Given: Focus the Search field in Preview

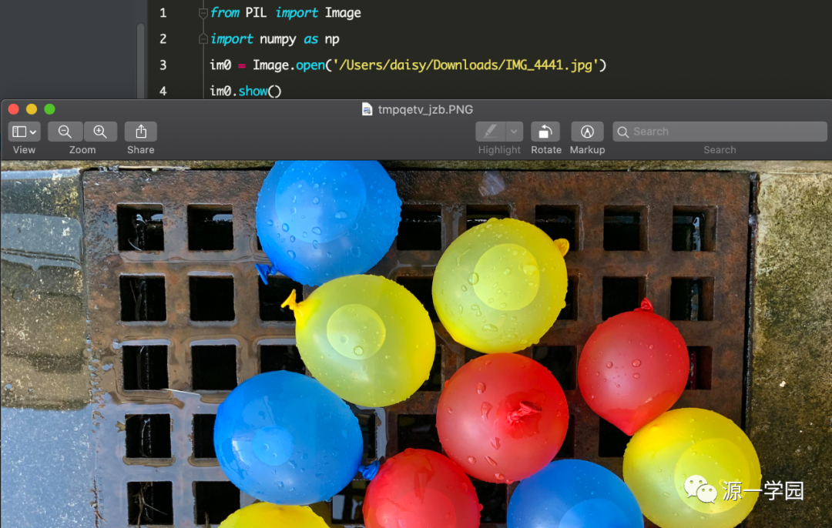Looking at the screenshot, I should pos(720,132).
